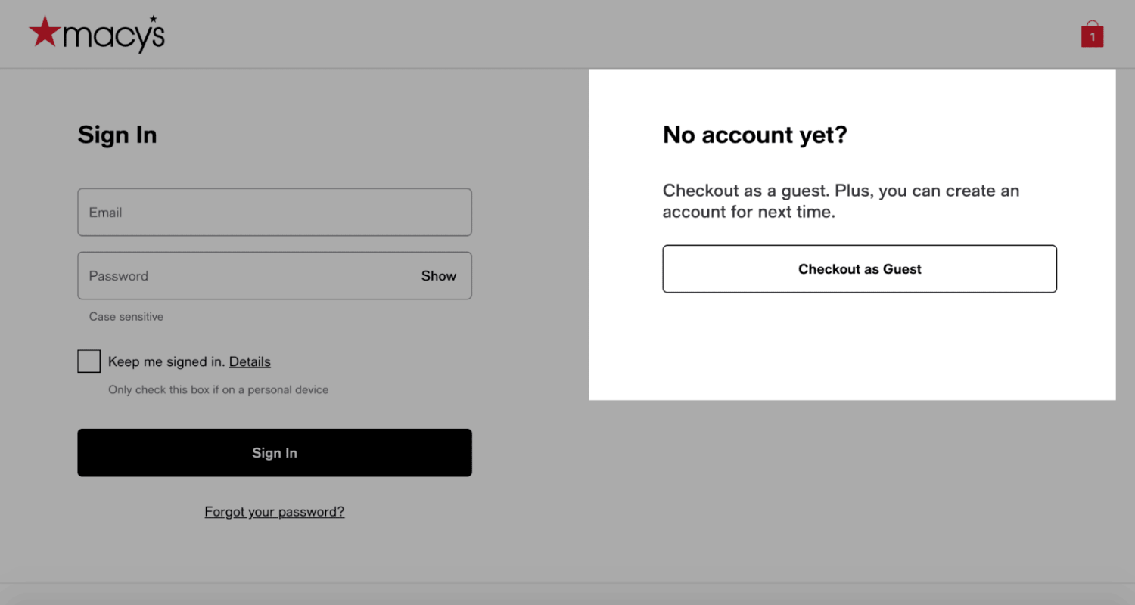
Task: Click the personal device note under checkbox
Action: tap(218, 390)
